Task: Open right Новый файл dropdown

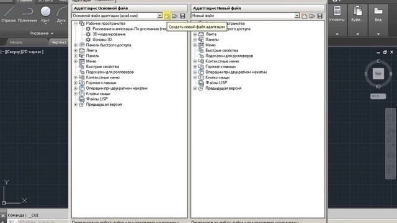Action: click(297, 15)
